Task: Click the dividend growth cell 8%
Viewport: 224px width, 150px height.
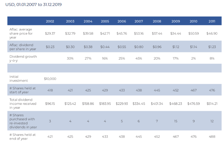Action: click(212, 59)
